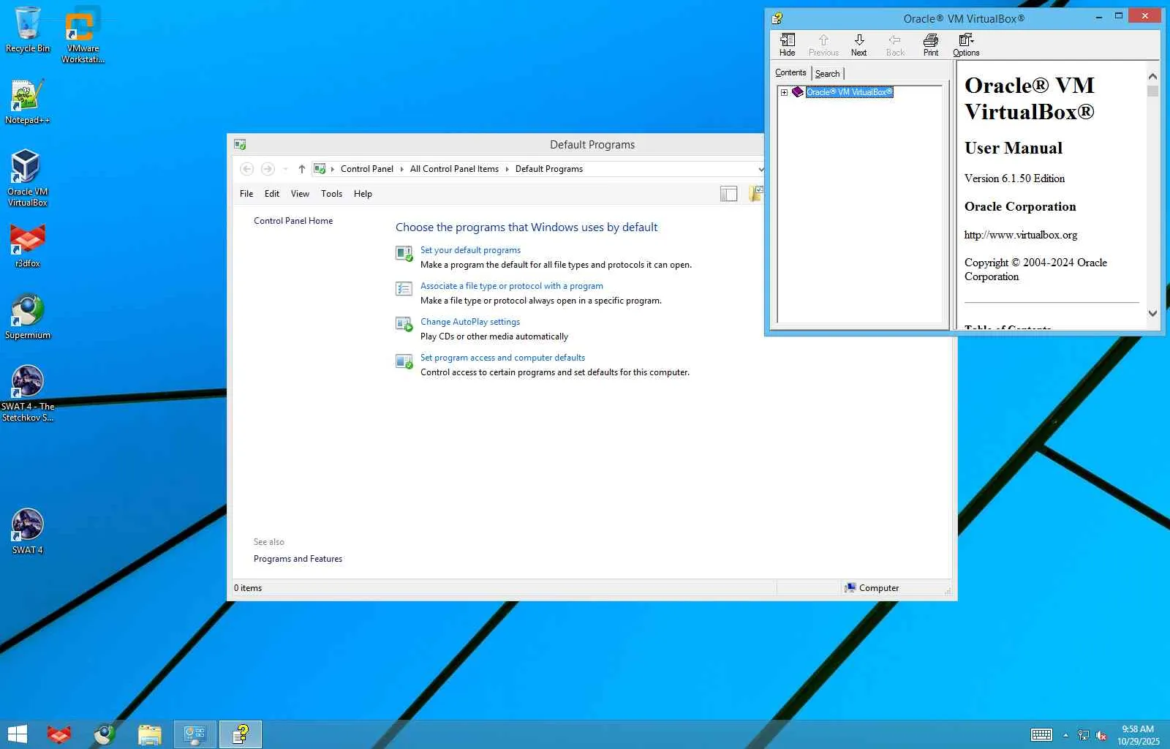Open Associate a file type or protocol link
1170x749 pixels.
click(512, 286)
